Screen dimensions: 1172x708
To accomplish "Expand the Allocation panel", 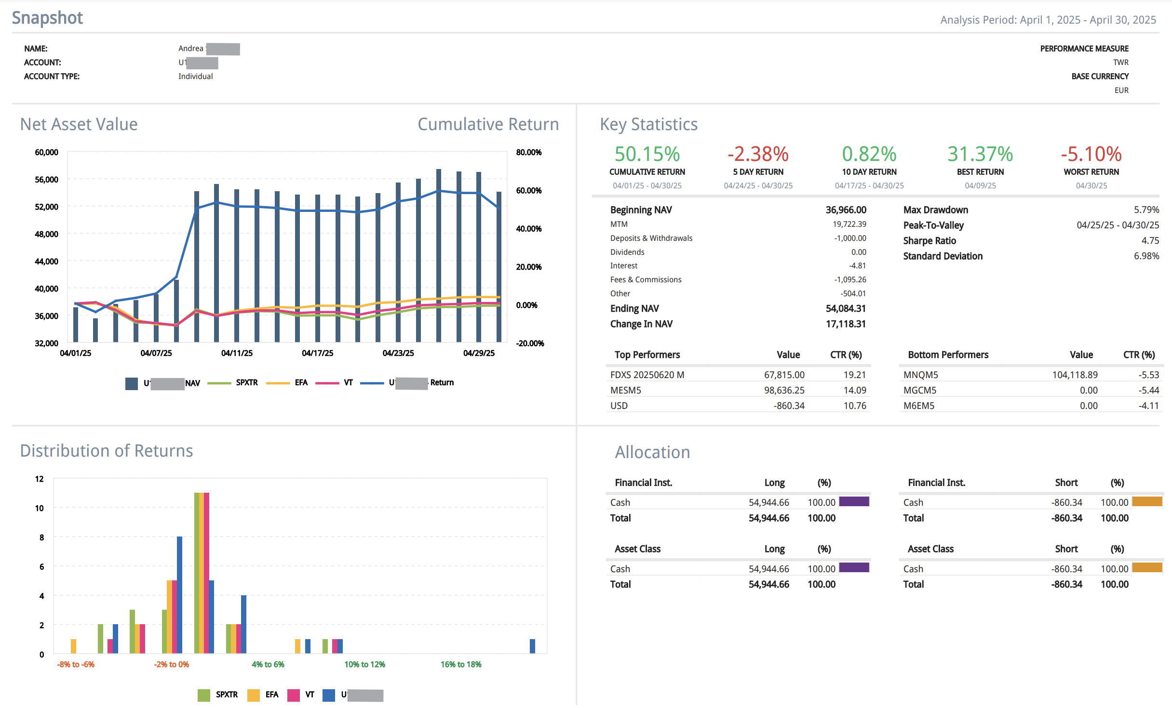I will pyautogui.click(x=652, y=452).
